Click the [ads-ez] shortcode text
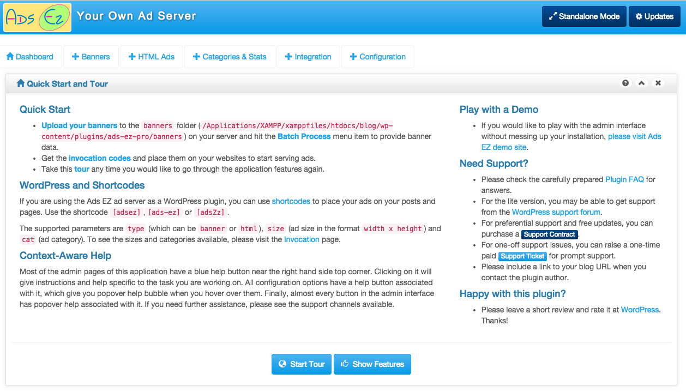 click(x=164, y=213)
